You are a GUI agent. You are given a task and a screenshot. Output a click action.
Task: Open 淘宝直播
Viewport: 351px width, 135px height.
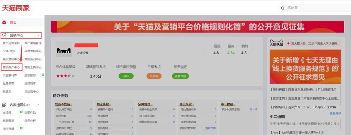click(x=8, y=129)
